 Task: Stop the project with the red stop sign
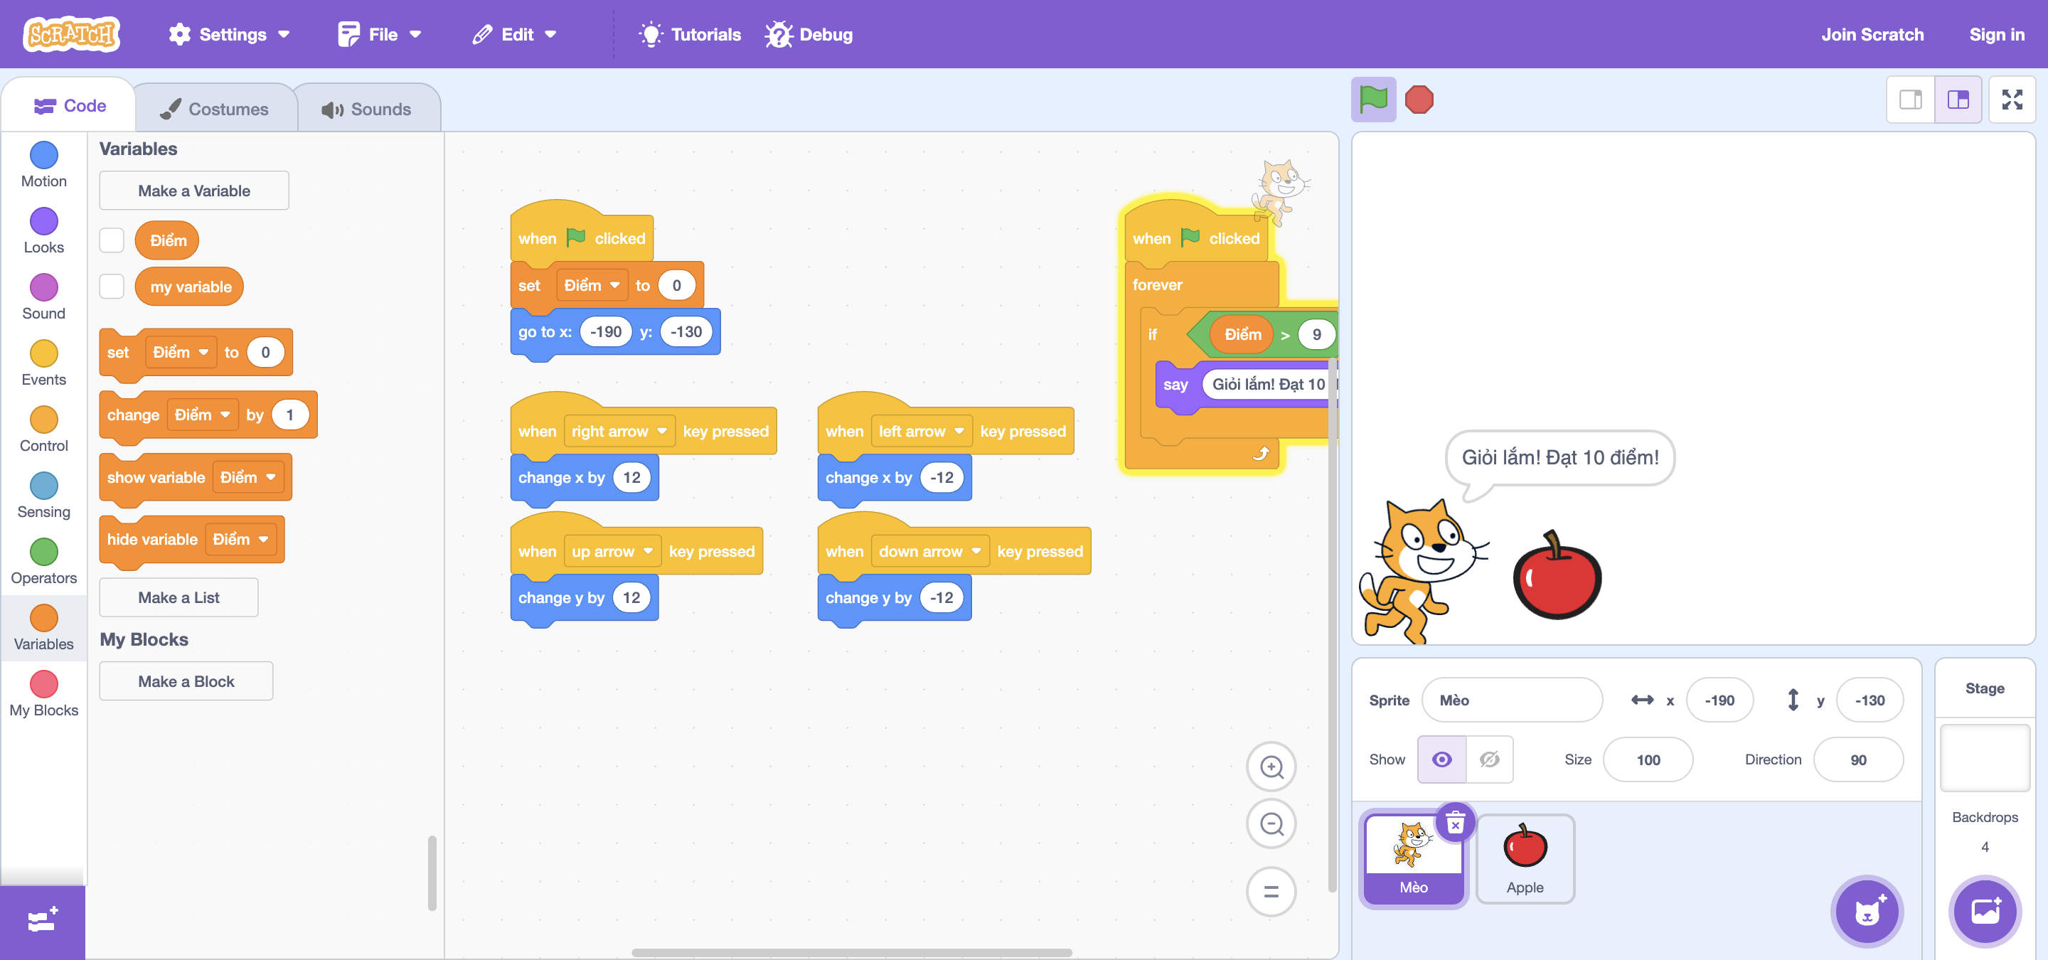[1419, 100]
